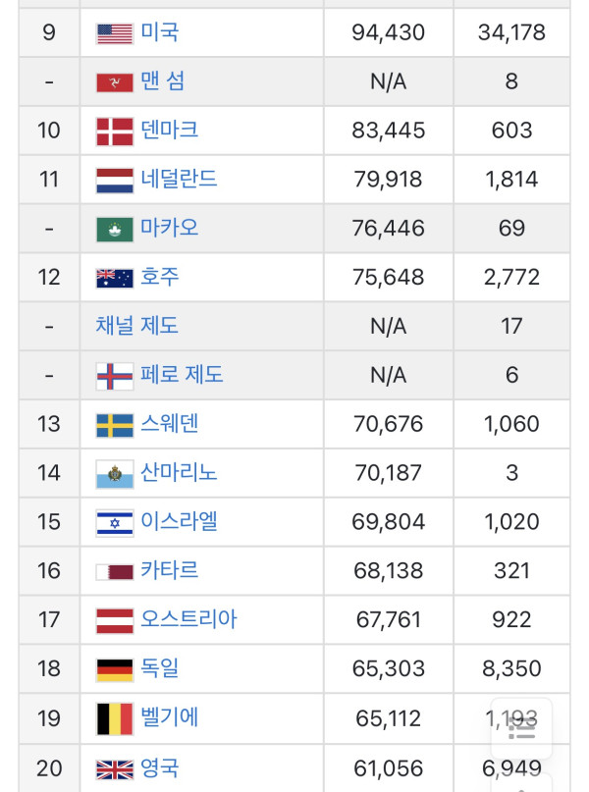Click the Denmark flag icon
Viewport: 589px width, 792px height.
click(115, 132)
